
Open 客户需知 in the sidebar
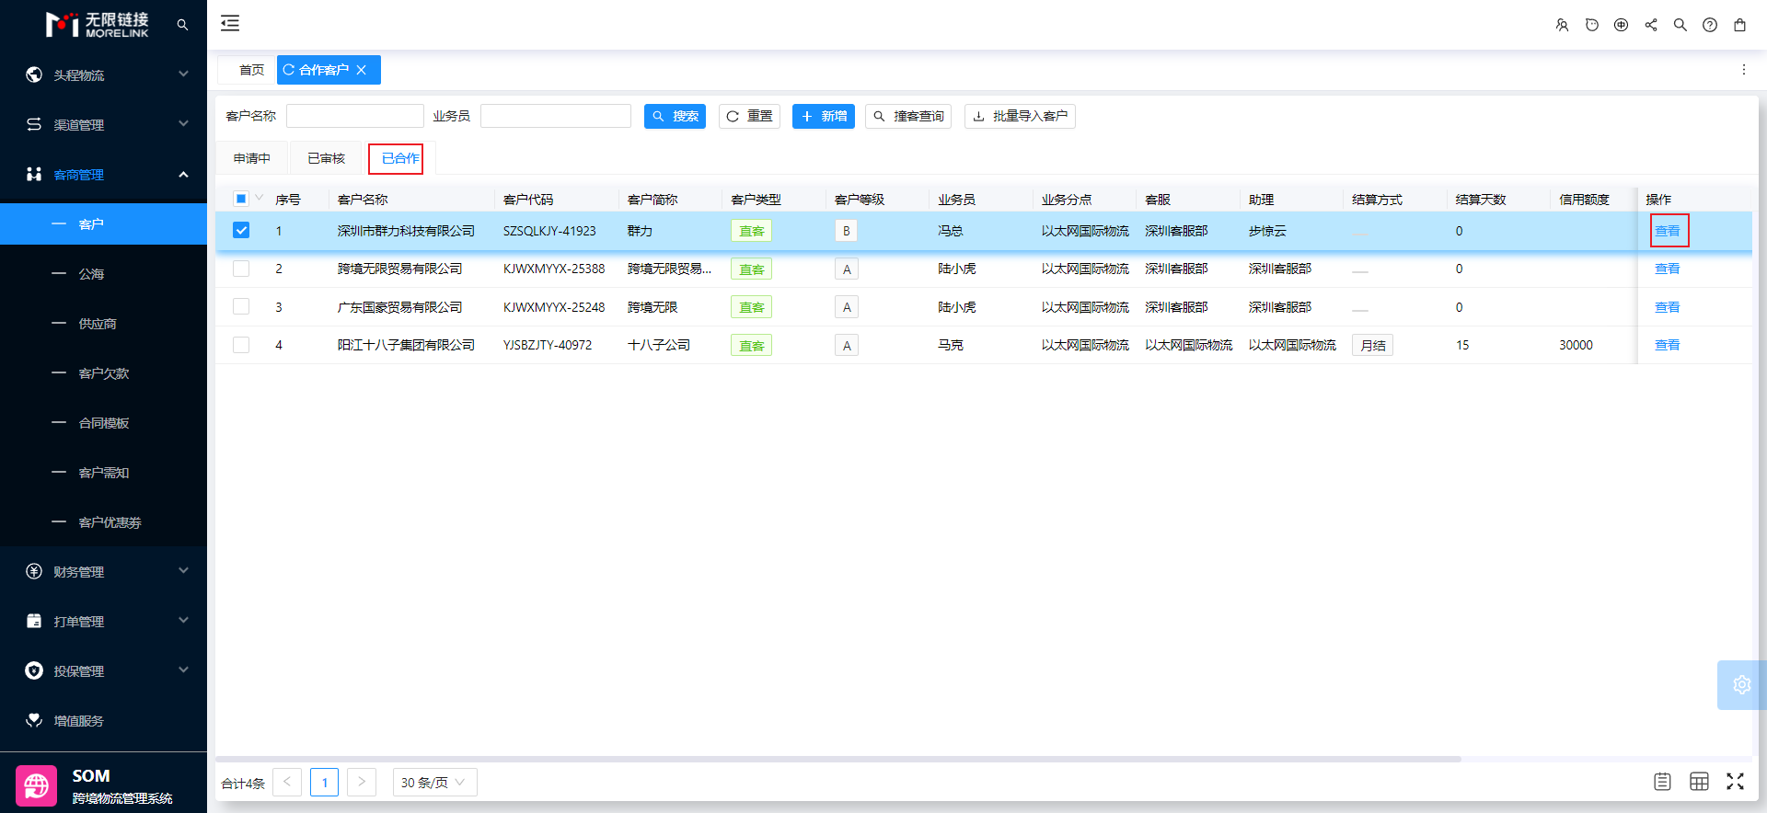(x=104, y=473)
